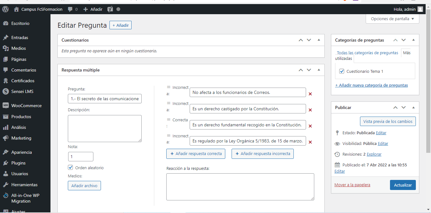Switch to Todas las categorías de preguntas tab
The height and width of the screenshot is (213, 431).
[368, 53]
